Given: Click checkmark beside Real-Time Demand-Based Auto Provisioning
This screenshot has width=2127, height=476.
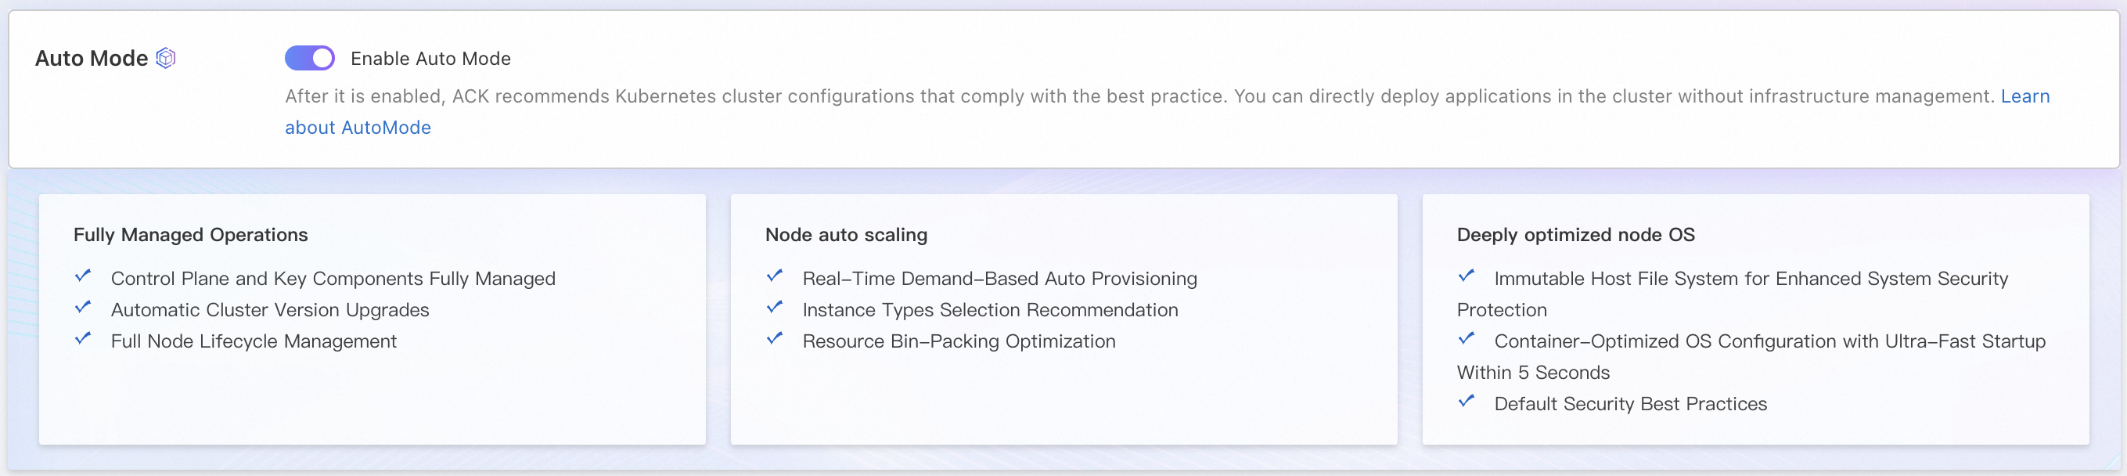Looking at the screenshot, I should coord(775,276).
